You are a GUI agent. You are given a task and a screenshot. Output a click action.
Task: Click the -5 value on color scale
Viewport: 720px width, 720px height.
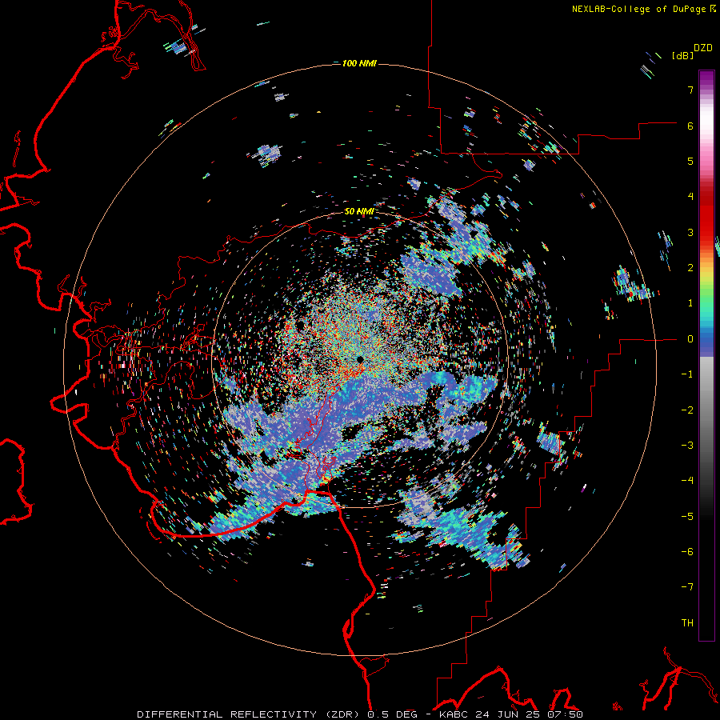[687, 517]
